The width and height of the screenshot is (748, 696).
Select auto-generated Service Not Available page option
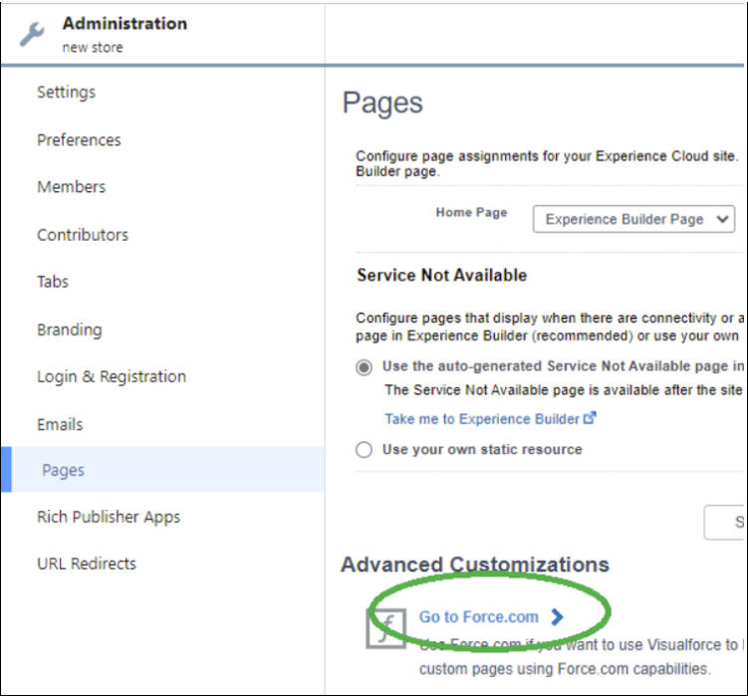click(x=364, y=367)
